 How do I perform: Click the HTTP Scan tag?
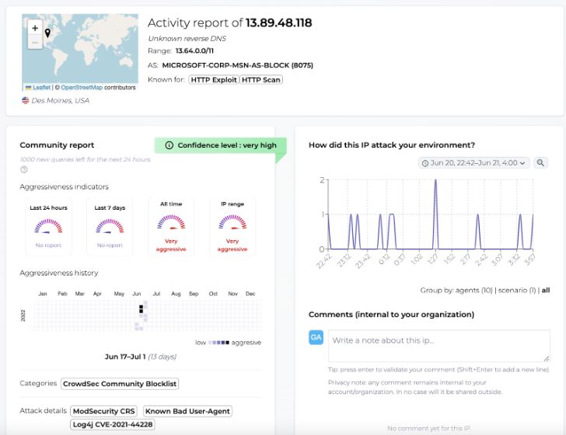pyautogui.click(x=261, y=79)
